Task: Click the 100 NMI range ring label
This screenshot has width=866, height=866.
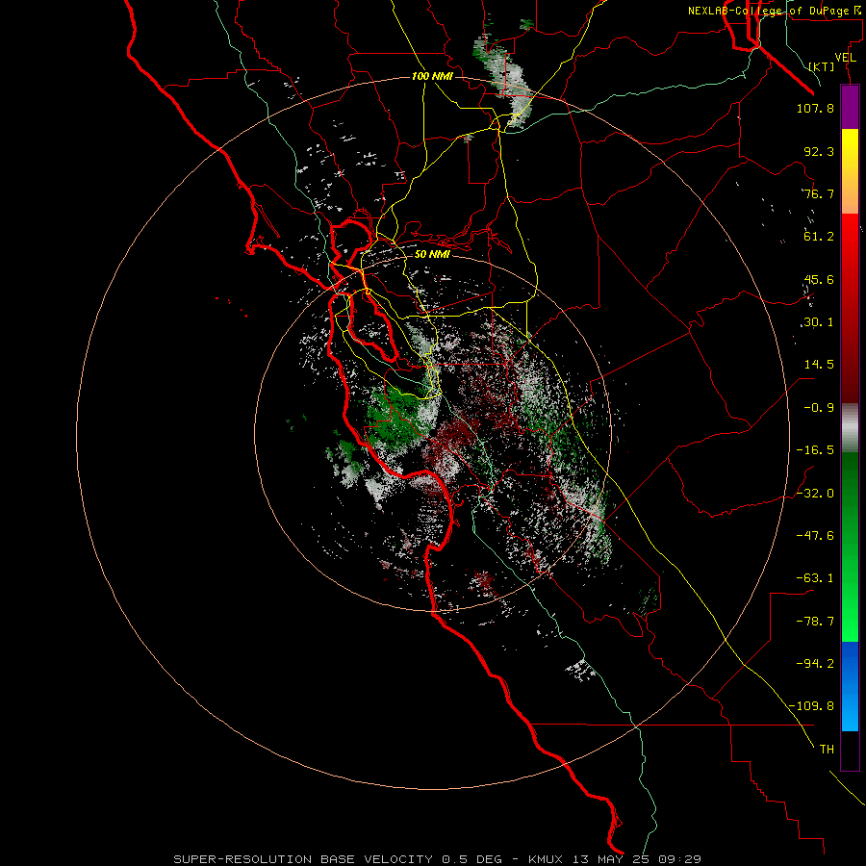Action: coord(432,76)
